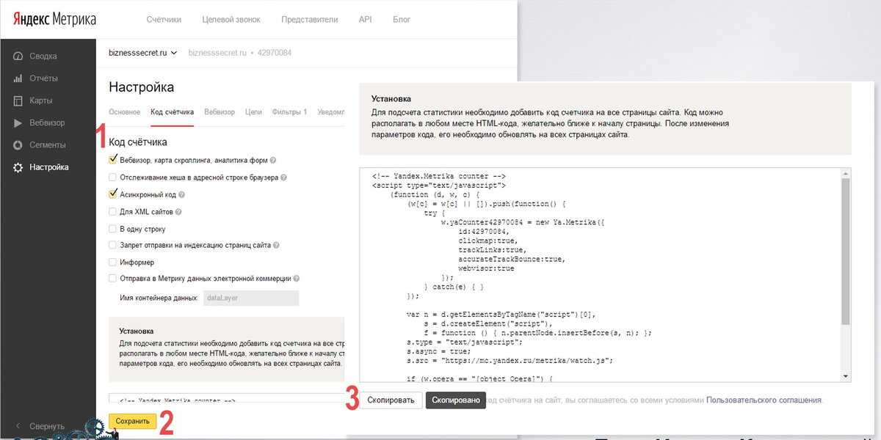Click the Код счётчика section heading
The image size is (881, 440).
pyautogui.click(x=138, y=142)
